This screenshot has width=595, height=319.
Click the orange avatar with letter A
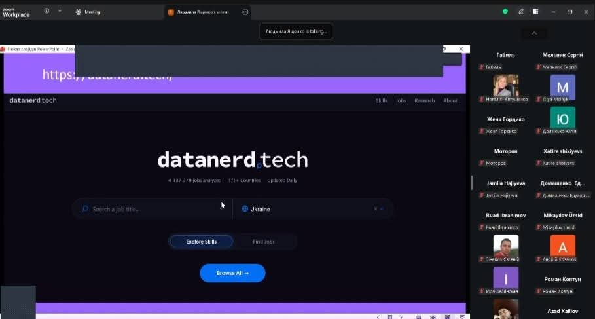pos(562,246)
